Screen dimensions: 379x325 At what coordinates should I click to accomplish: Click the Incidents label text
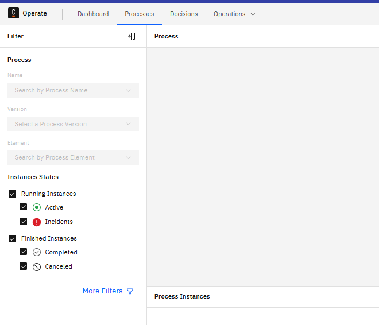tap(59, 222)
